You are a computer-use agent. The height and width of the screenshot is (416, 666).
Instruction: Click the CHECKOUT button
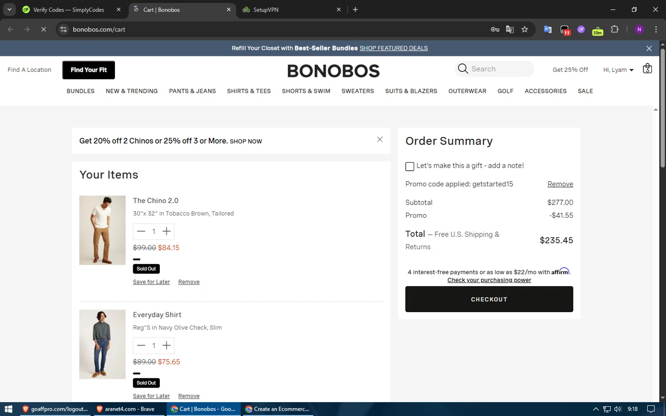coord(489,299)
